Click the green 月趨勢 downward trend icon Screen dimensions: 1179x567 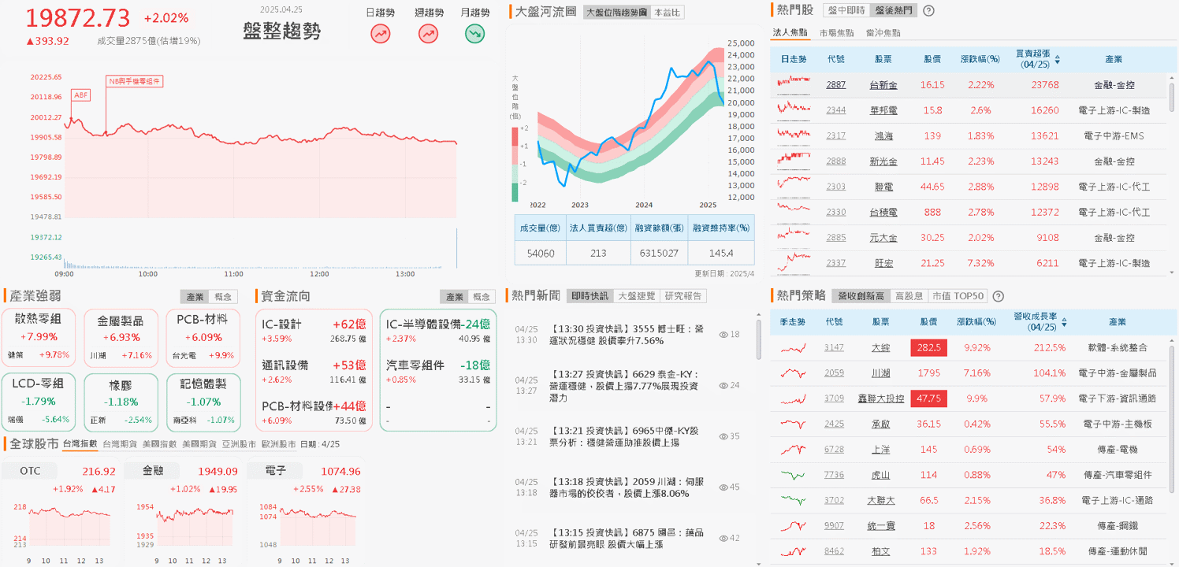coord(474,34)
